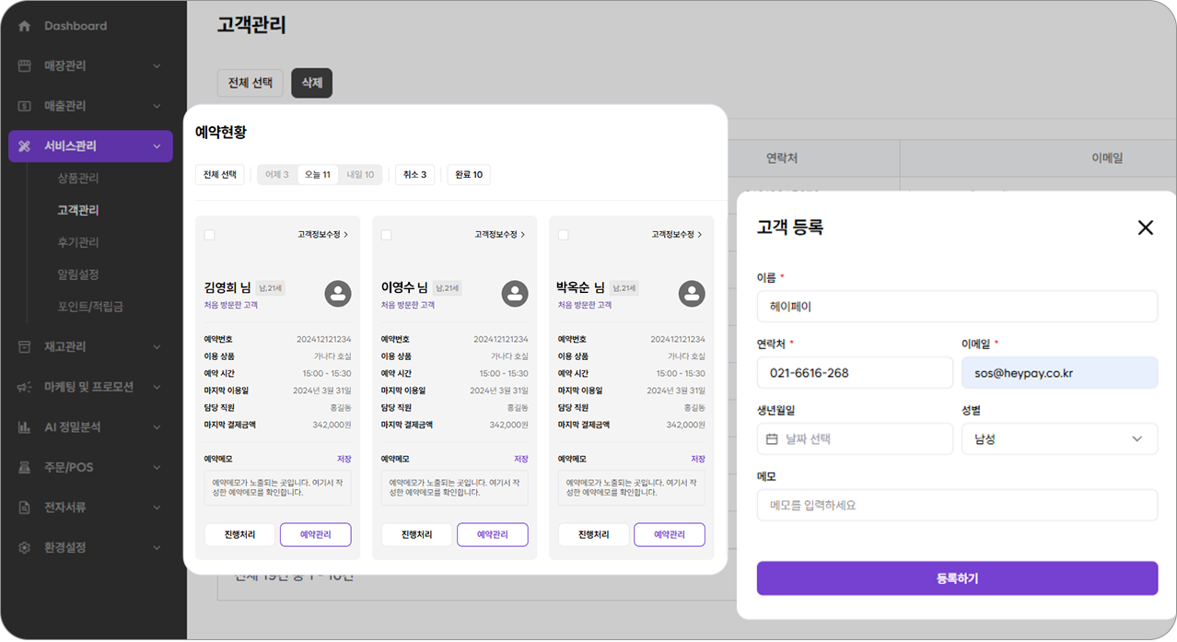
Task: Click the 생년월일 날짜 선택 field
Action: coord(855,439)
